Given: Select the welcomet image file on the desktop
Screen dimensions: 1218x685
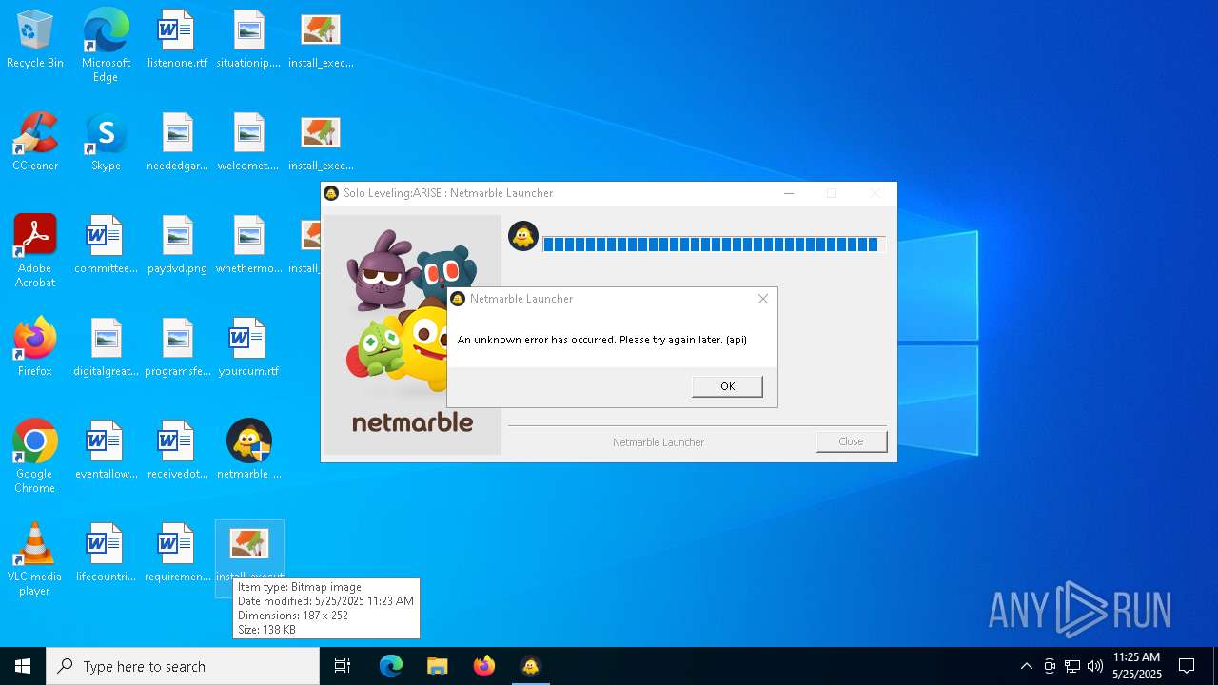Looking at the screenshot, I should [248, 143].
